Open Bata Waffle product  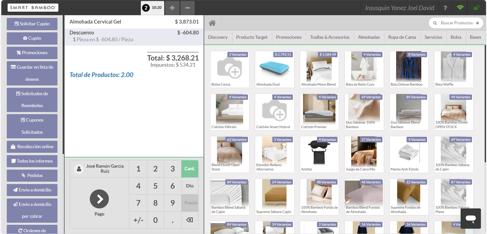click(454, 69)
